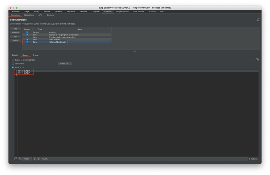This screenshot has height=175, width=270.
Task: Sort by the Type column header
Action: coord(40,29)
